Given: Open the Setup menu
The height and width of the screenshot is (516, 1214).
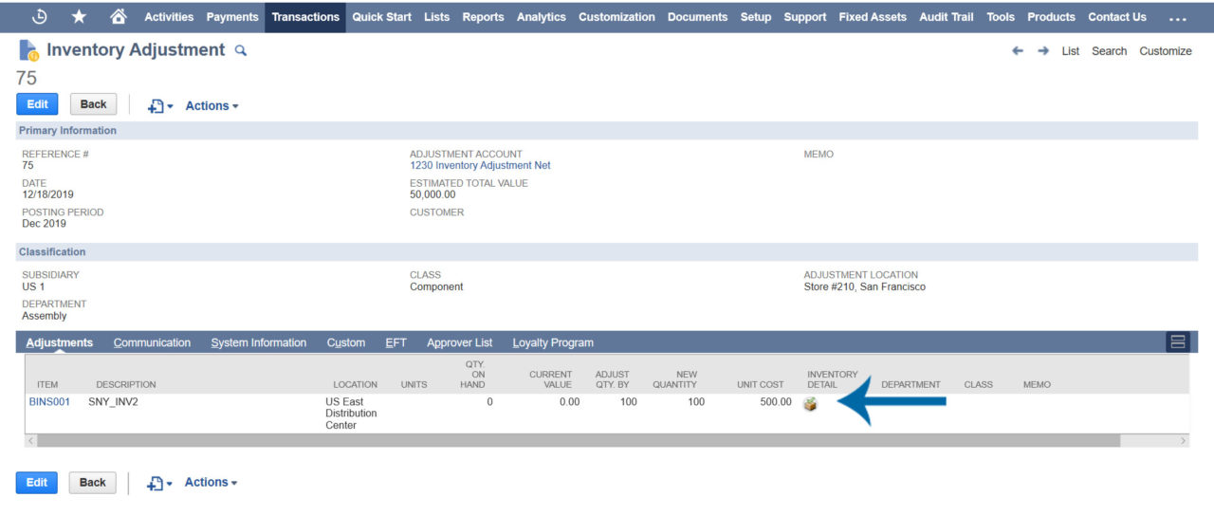Looking at the screenshot, I should tap(756, 16).
